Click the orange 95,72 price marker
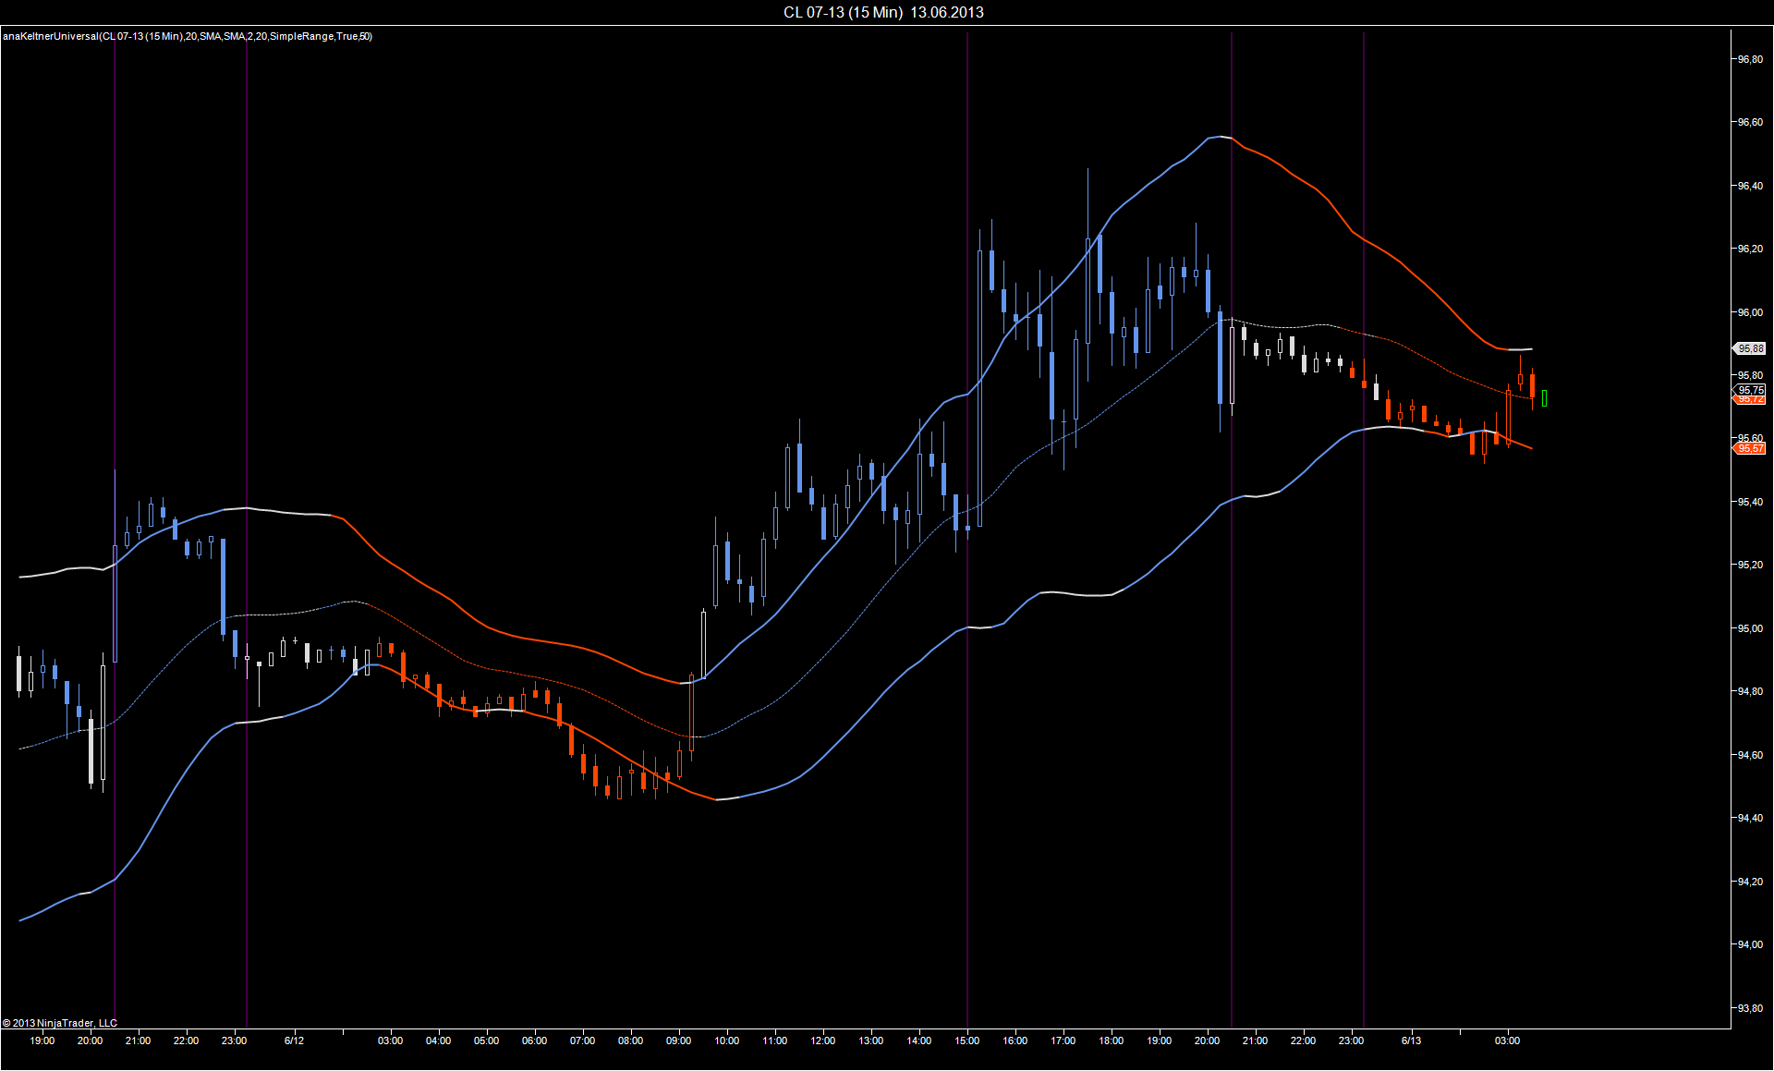The height and width of the screenshot is (1071, 1774). click(1750, 400)
